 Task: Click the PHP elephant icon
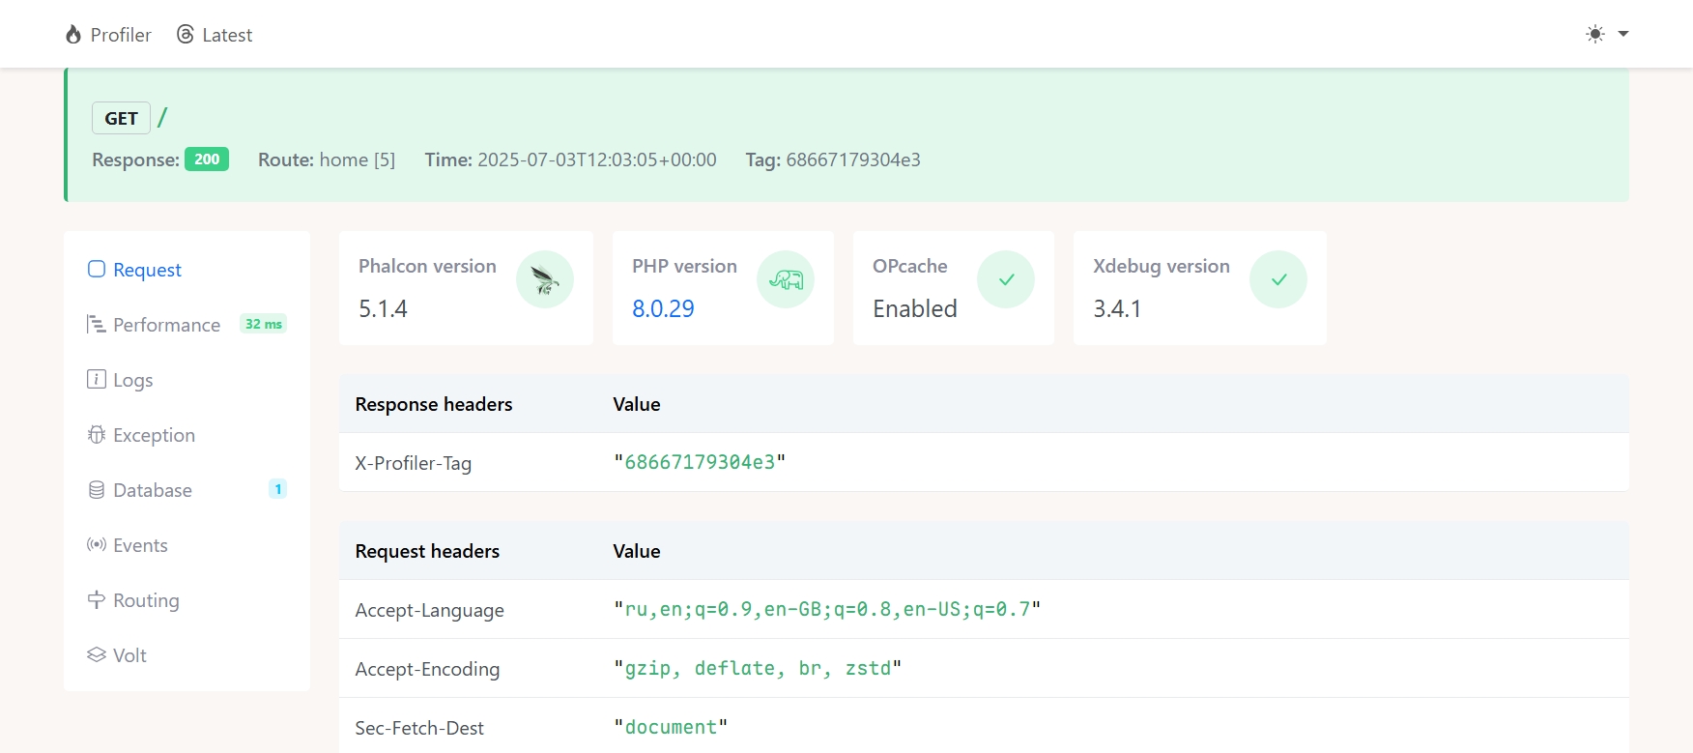(786, 280)
